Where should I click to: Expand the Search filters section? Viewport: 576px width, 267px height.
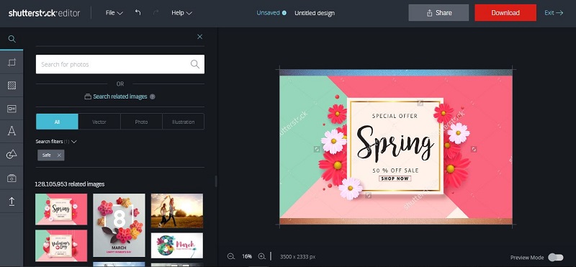pos(56,141)
